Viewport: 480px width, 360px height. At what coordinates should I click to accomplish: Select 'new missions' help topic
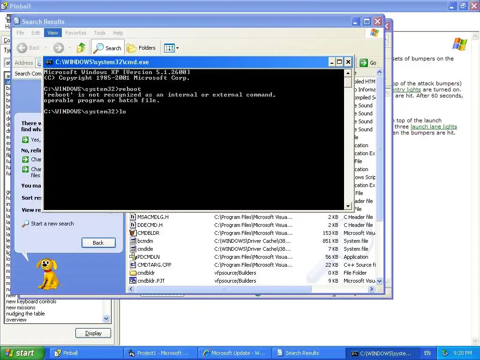[x=21, y=307]
